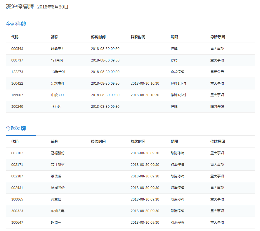This screenshot has width=260, height=231.
Task: Click stock code 002431
Action: point(17,188)
